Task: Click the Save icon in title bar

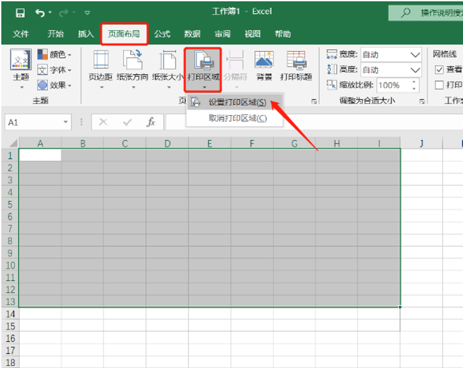Action: click(20, 12)
